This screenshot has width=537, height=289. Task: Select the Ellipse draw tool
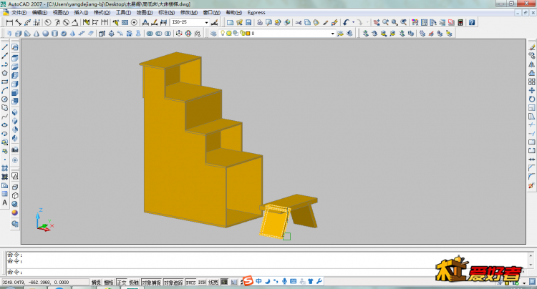pos(5,125)
